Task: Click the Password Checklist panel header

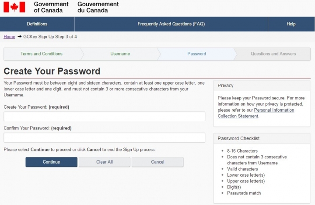Action: [x=262, y=139]
